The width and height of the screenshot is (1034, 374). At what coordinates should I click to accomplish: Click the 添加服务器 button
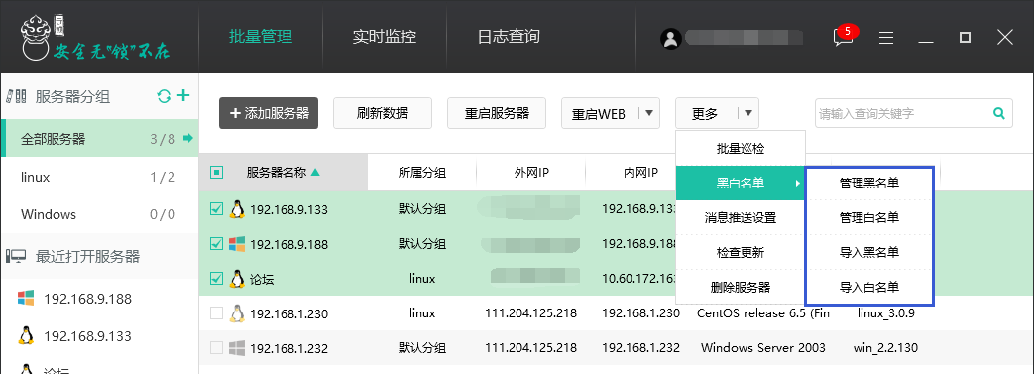269,113
